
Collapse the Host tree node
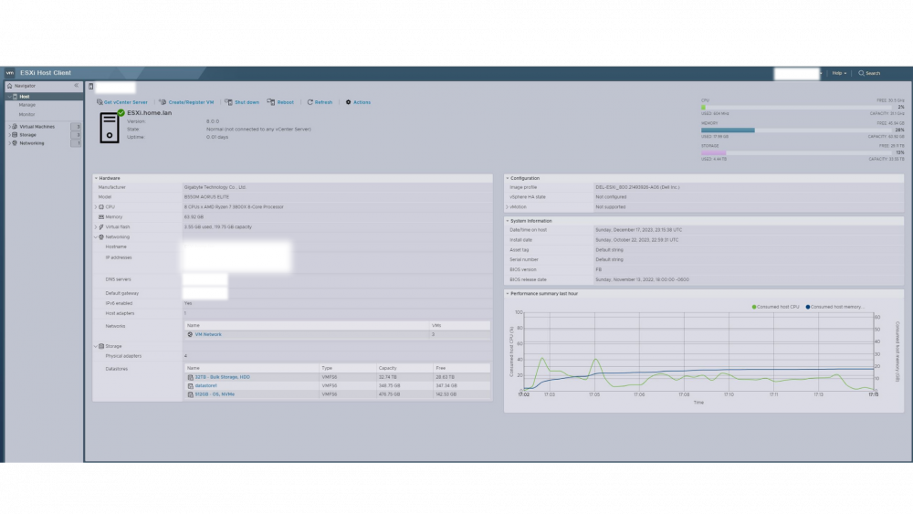click(x=9, y=97)
